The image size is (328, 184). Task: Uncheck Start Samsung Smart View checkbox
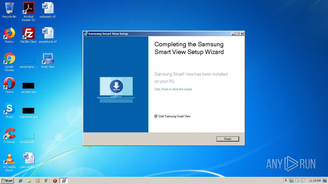(x=156, y=116)
